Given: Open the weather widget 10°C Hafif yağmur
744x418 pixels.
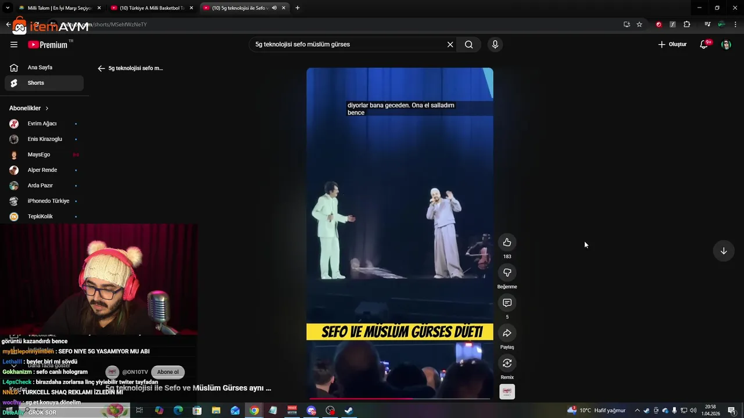Looking at the screenshot, I should click(596, 410).
